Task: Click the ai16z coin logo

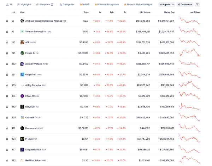Action: (x=22, y=42)
